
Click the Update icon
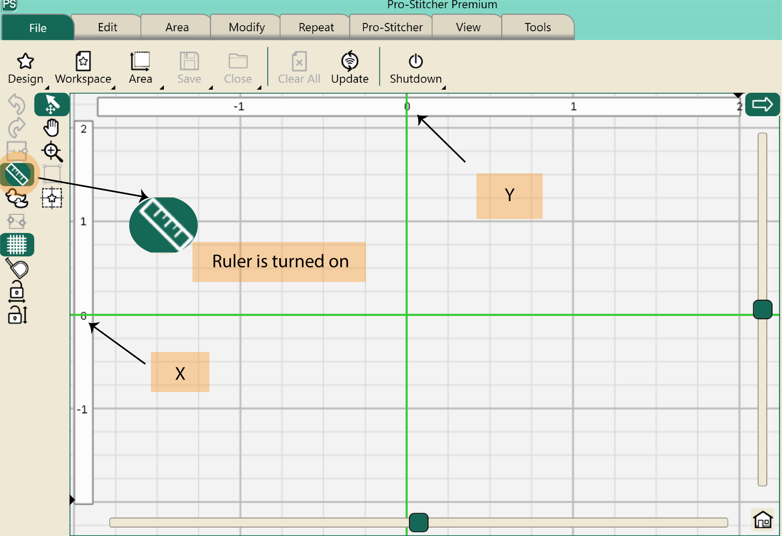pos(350,61)
